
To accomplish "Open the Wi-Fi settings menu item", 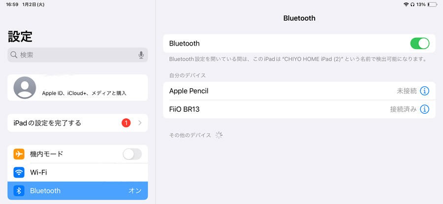I will tap(78, 173).
